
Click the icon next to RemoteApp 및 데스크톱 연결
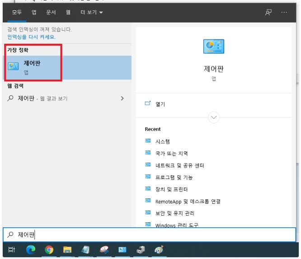(148, 200)
